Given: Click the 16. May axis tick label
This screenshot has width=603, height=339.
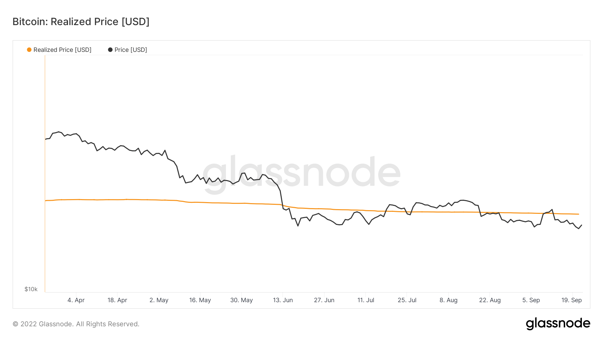Looking at the screenshot, I should (x=200, y=300).
